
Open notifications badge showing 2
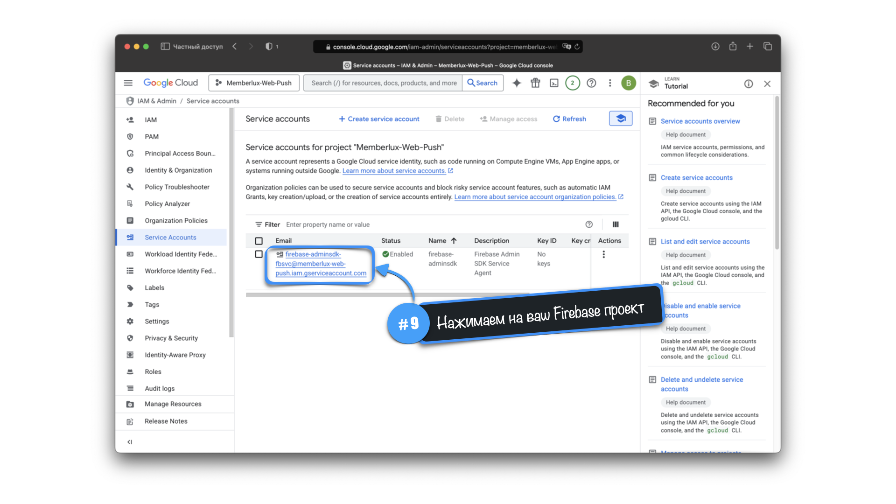pos(573,83)
